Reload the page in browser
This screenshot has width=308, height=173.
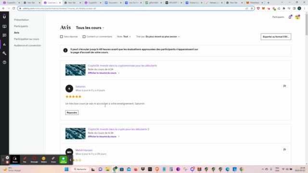[x=14, y=9]
